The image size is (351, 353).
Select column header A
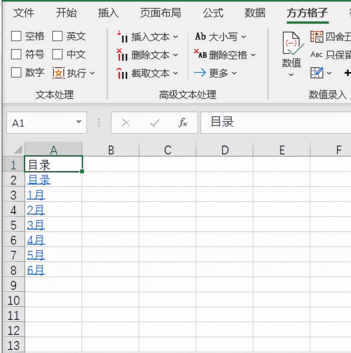[x=53, y=150]
